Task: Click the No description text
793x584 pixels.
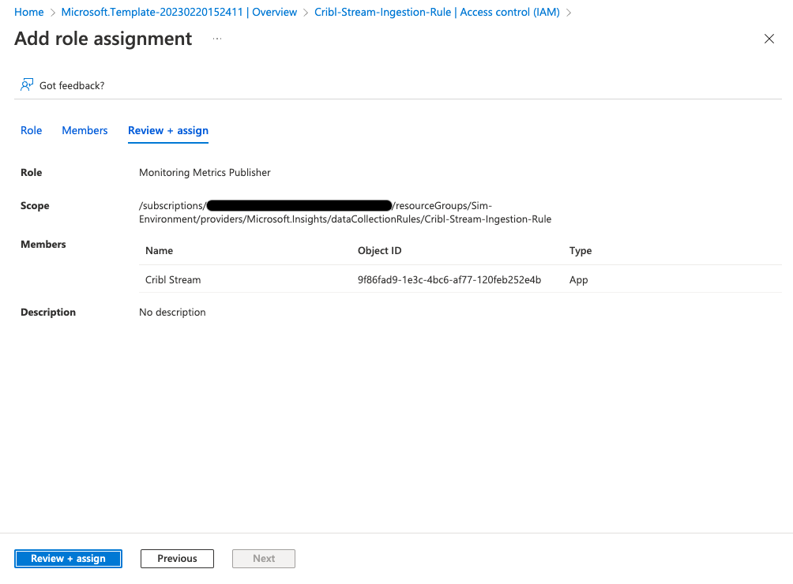Action: (172, 312)
